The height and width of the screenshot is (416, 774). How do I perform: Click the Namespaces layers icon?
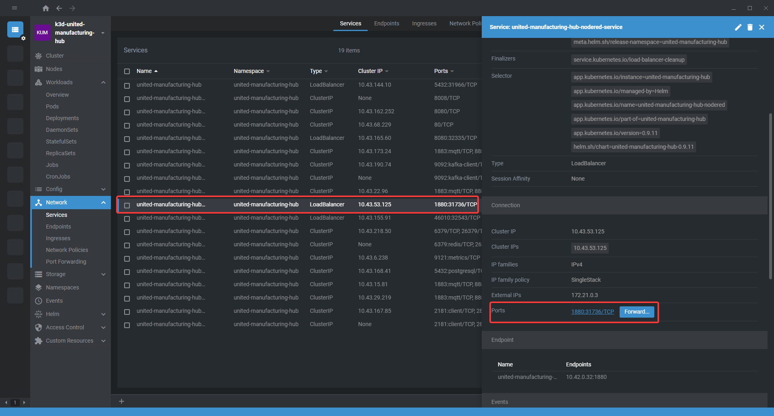(39, 287)
